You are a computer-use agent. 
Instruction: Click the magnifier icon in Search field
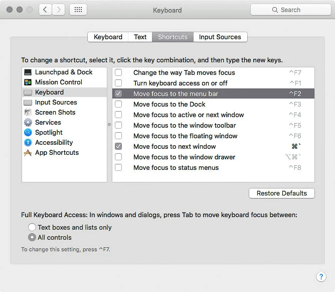(x=275, y=10)
